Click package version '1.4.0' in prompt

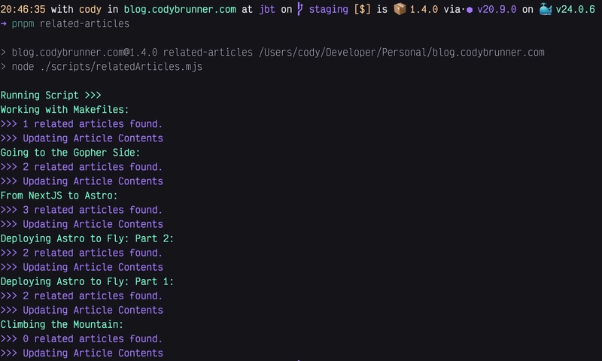click(424, 9)
